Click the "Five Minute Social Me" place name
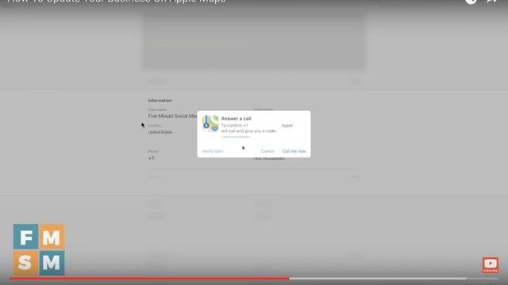Image resolution: width=508 pixels, height=285 pixels. pos(172,116)
